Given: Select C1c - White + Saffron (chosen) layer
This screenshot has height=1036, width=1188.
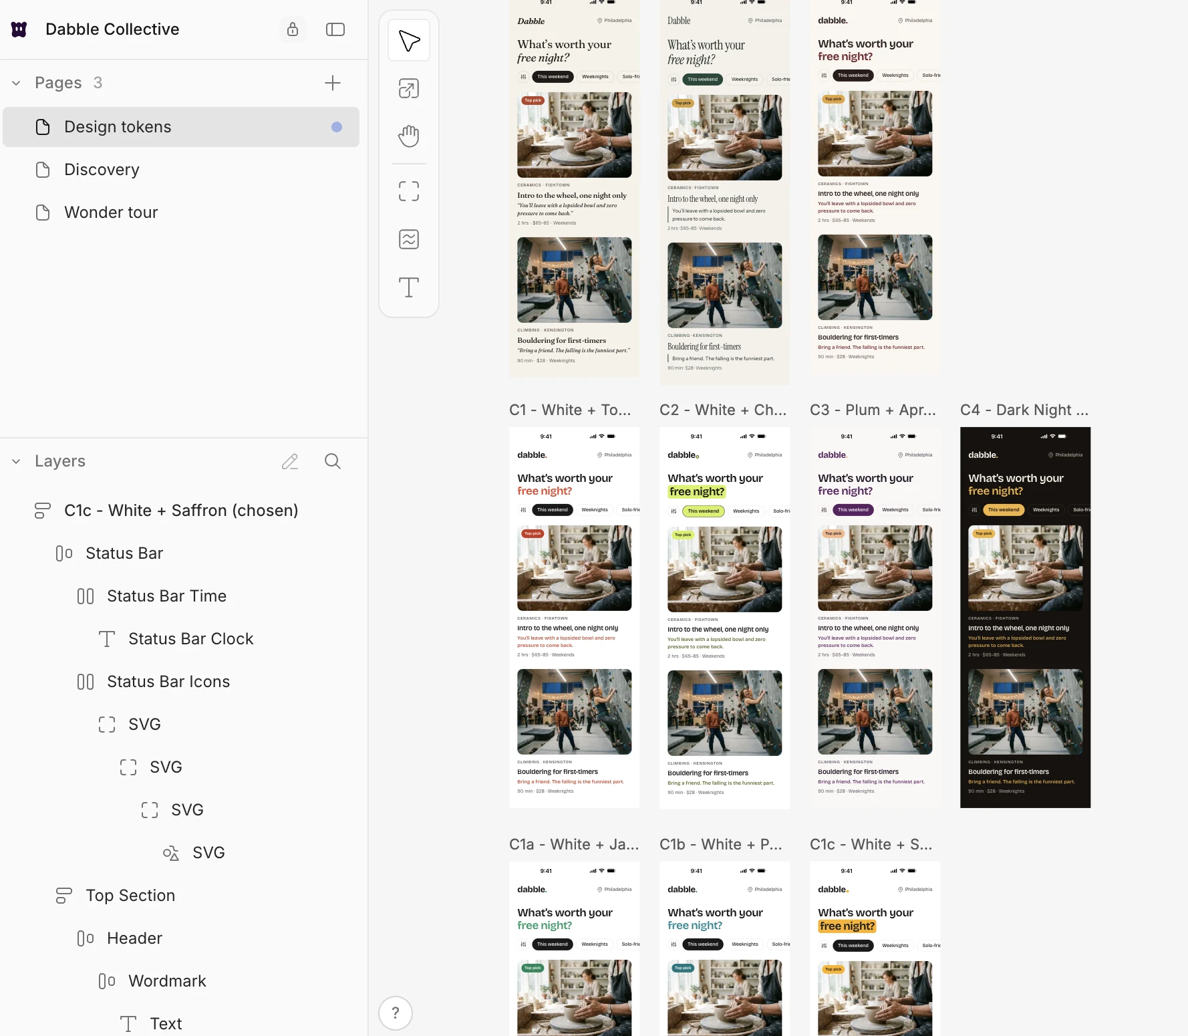Looking at the screenshot, I should click(181, 511).
